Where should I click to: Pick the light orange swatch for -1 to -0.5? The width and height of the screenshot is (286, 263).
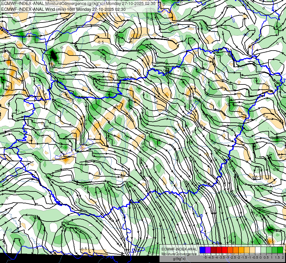(247, 250)
